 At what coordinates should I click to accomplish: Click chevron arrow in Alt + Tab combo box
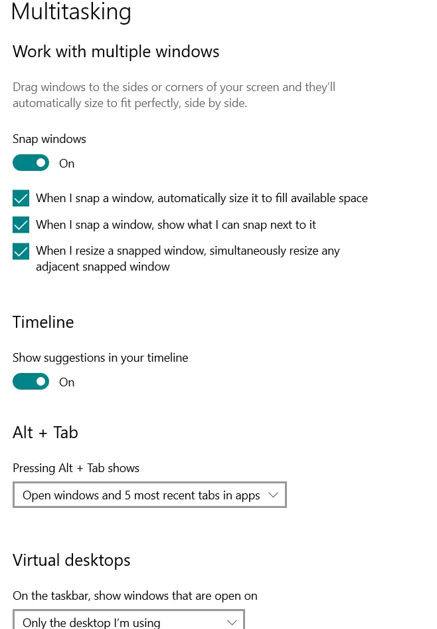click(272, 495)
